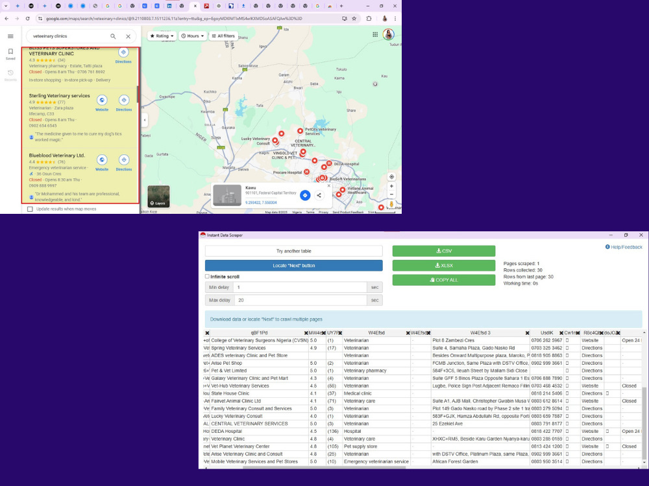
Task: Open the Chrome extensions puzzle icon
Action: point(369,19)
